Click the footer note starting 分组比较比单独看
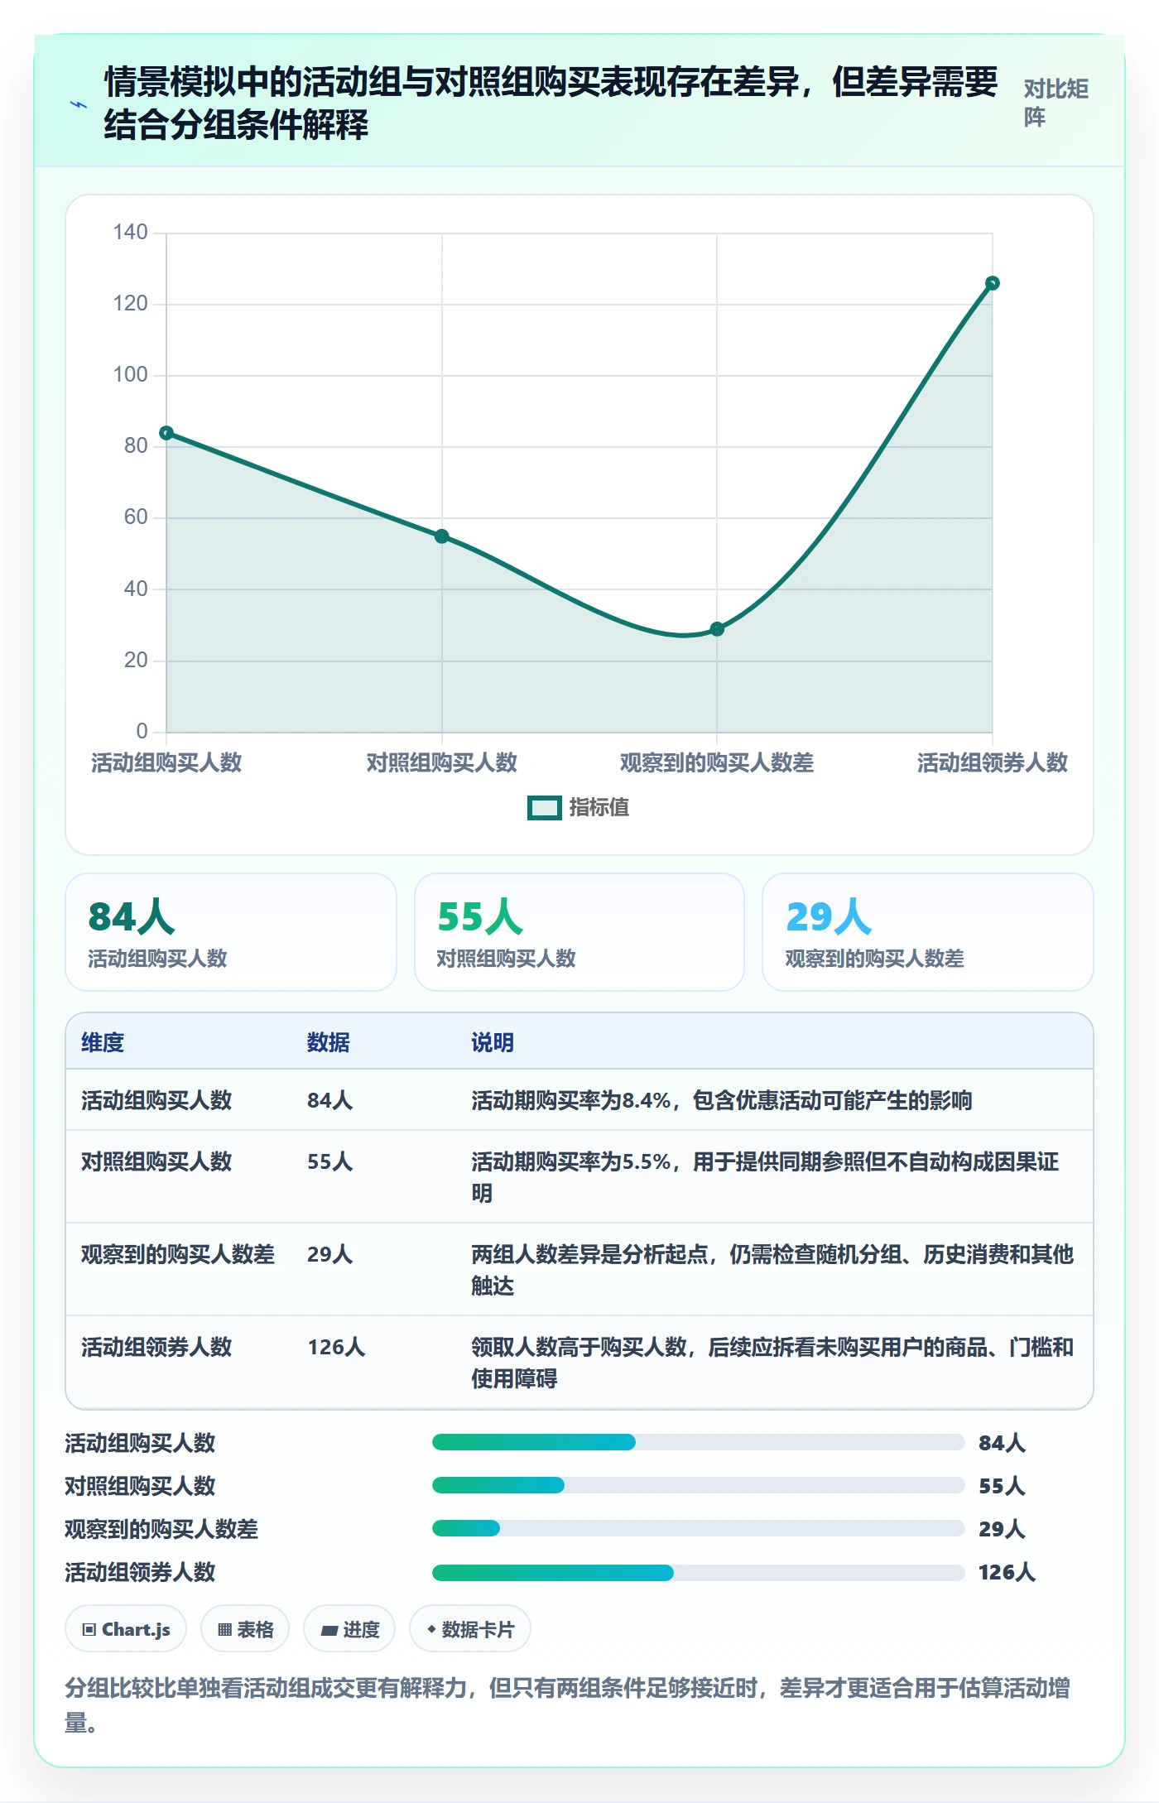The image size is (1159, 1803). (x=568, y=1705)
